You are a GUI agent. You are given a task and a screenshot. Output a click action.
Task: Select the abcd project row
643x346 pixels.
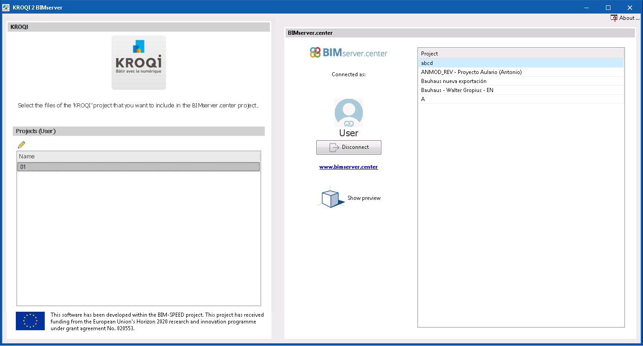(521, 63)
